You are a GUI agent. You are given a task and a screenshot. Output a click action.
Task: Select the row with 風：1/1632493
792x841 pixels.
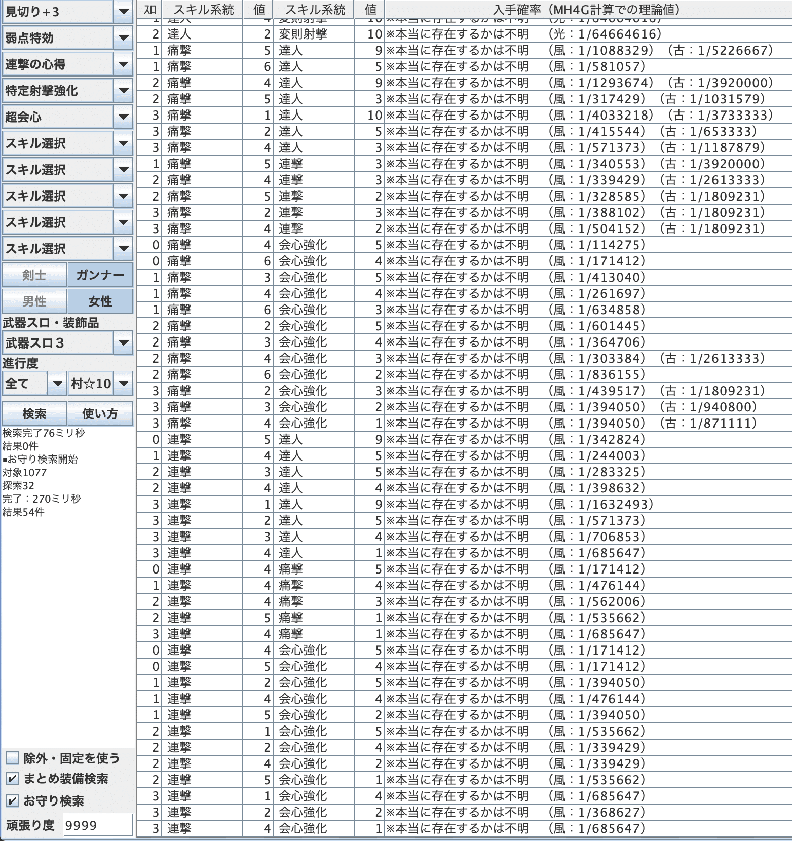coord(464,504)
